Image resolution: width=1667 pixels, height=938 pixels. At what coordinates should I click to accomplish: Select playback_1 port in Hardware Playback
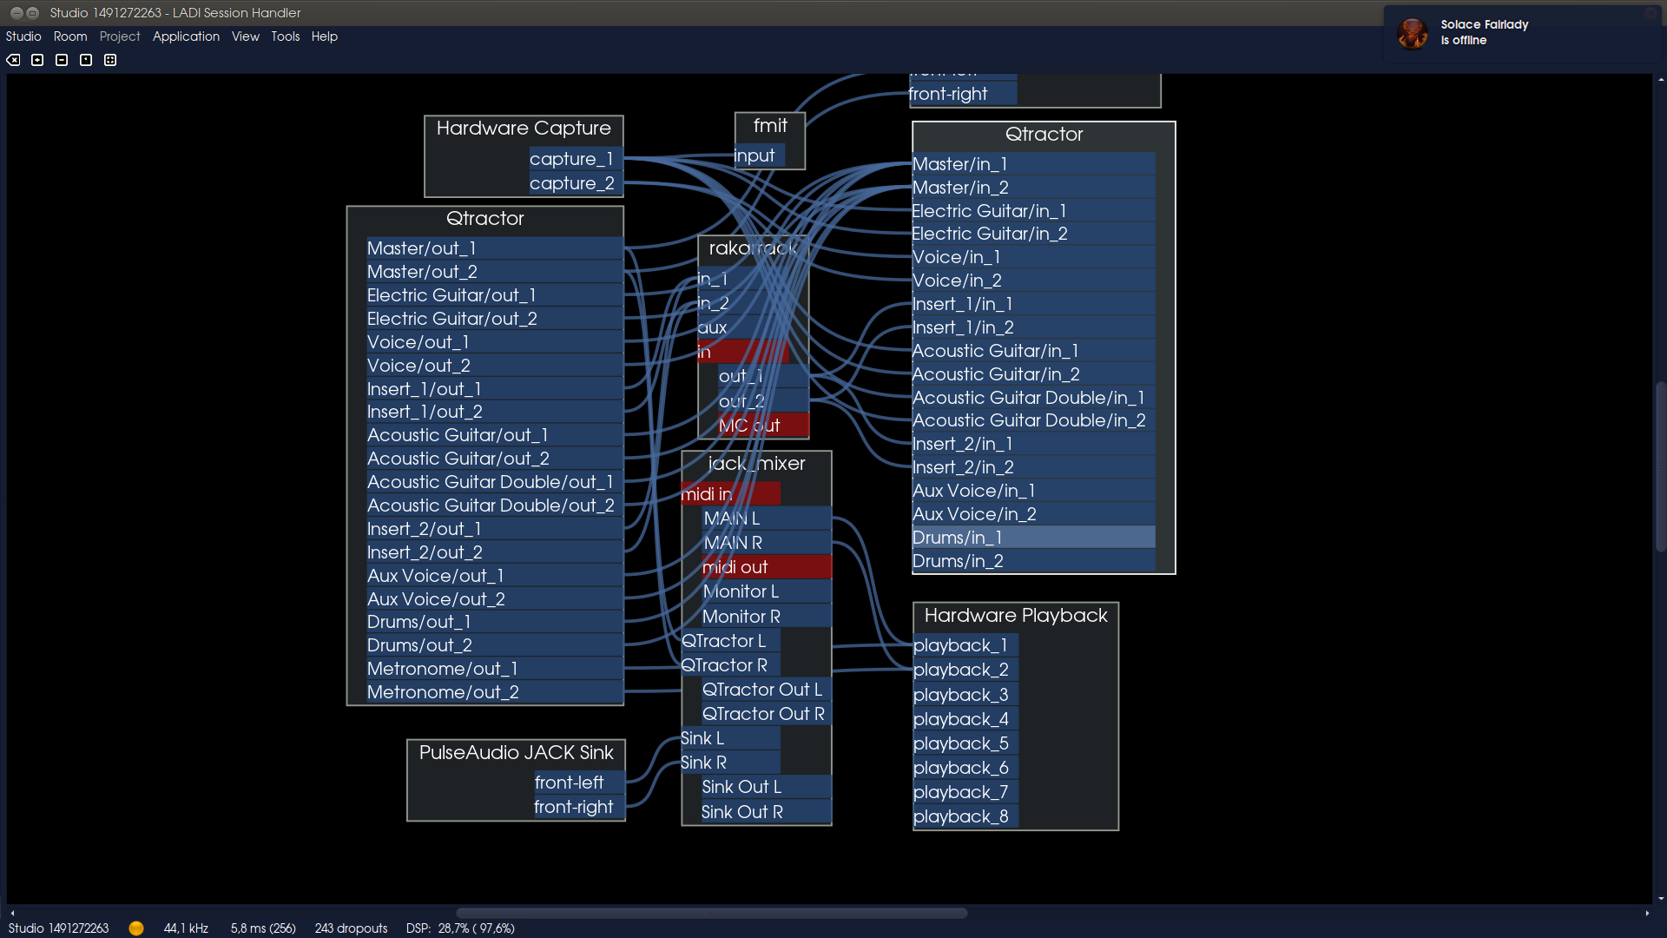pyautogui.click(x=965, y=645)
